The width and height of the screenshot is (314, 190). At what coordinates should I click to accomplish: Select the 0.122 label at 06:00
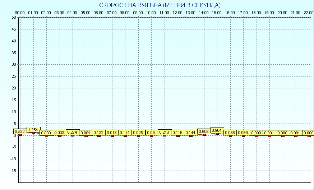pyautogui.click(x=98, y=133)
